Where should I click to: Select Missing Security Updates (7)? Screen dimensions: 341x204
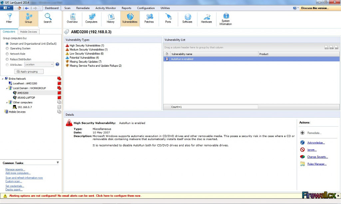coord(84,62)
